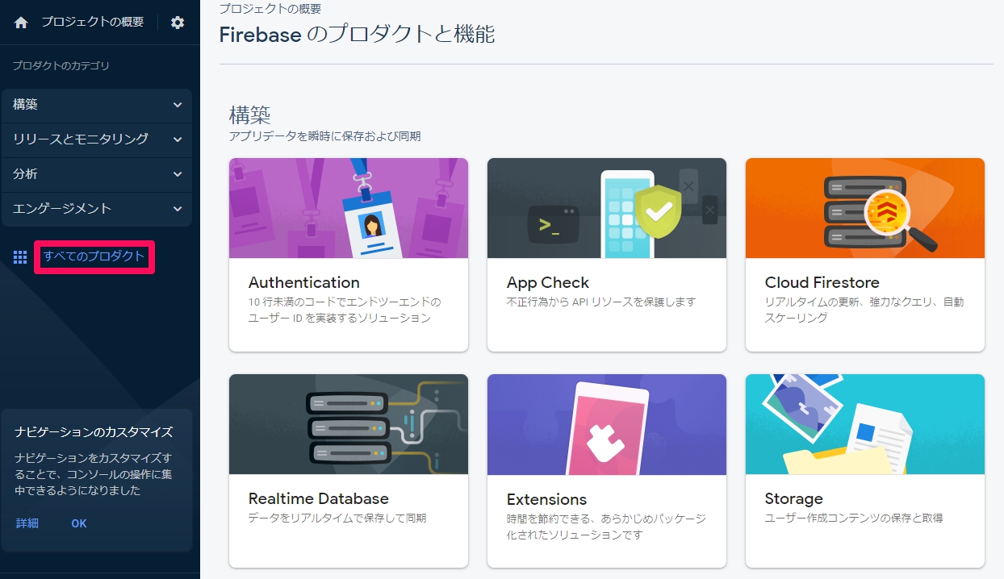
Task: Expand the リリースとモニタリング category
Action: (97, 140)
